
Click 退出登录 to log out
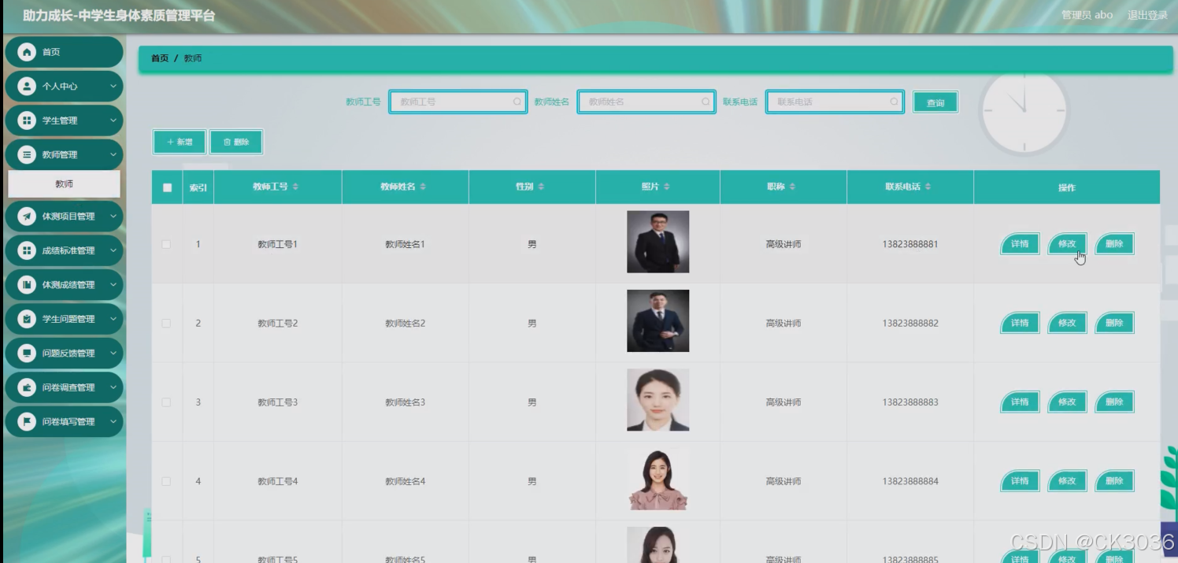(1147, 15)
